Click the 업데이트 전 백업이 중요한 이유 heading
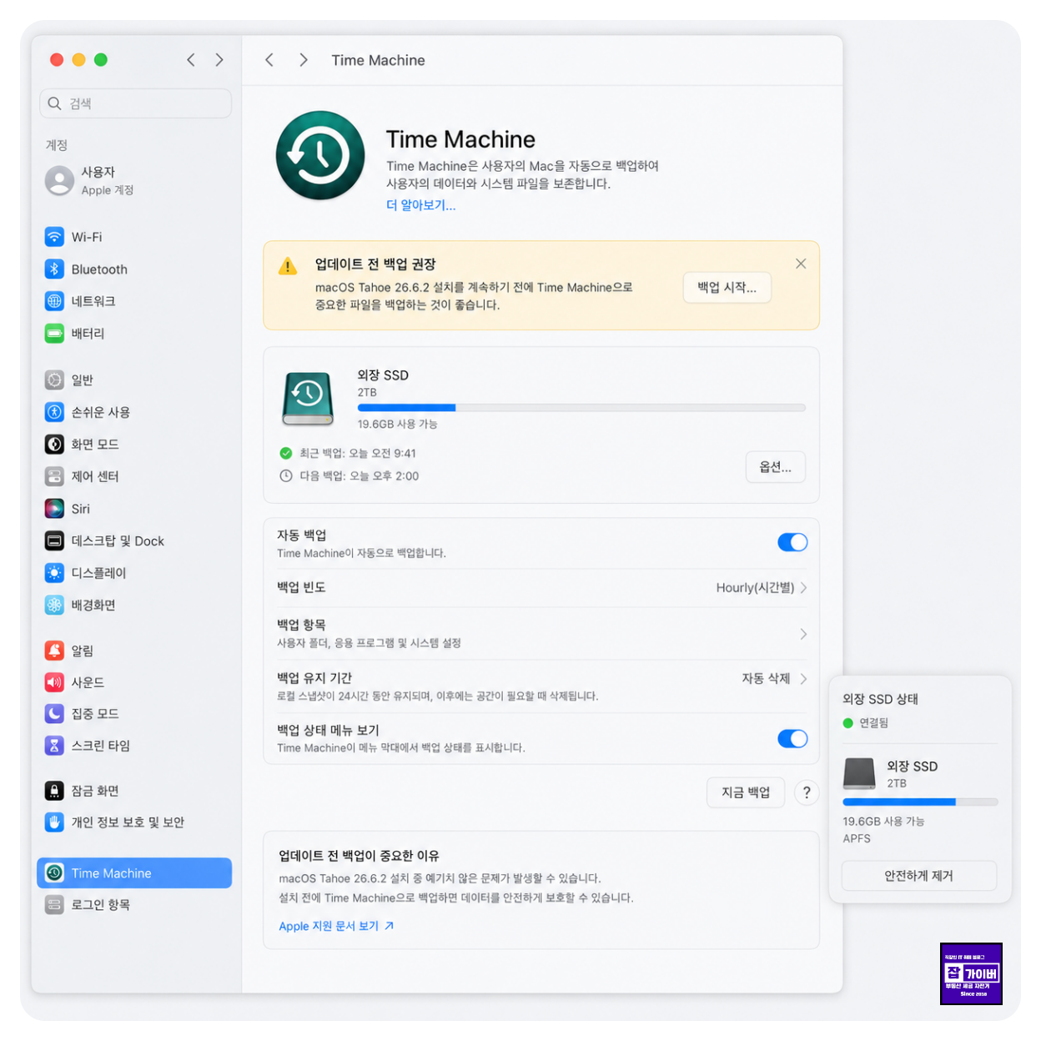 pos(359,856)
